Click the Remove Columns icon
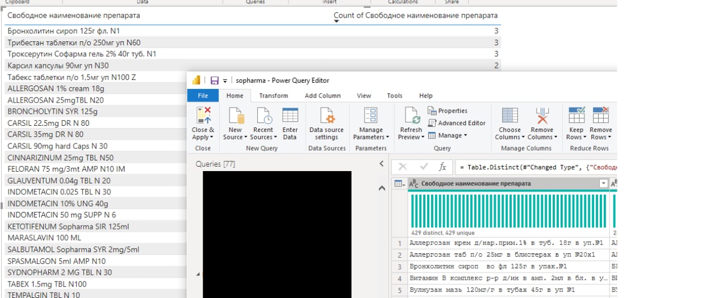The image size is (727, 298). [x=542, y=114]
